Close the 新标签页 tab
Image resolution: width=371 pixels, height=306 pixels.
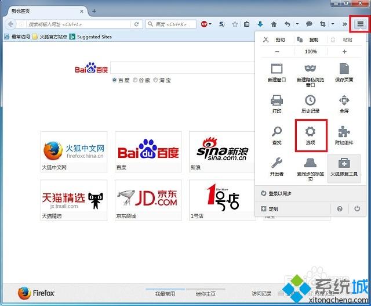tap(82, 11)
